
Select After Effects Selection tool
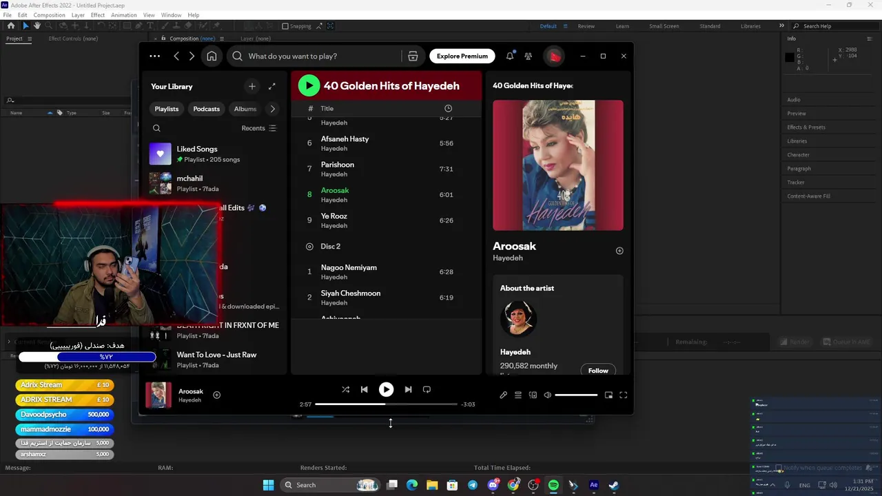point(25,26)
